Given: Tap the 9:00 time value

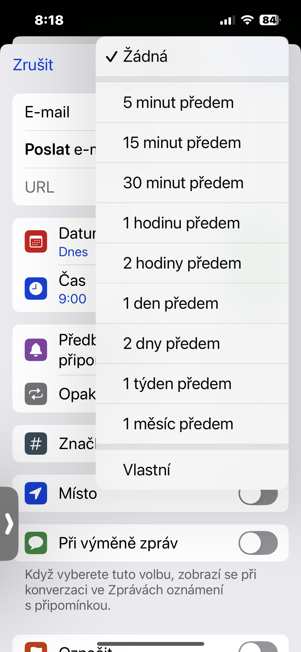Looking at the screenshot, I should pos(72,299).
